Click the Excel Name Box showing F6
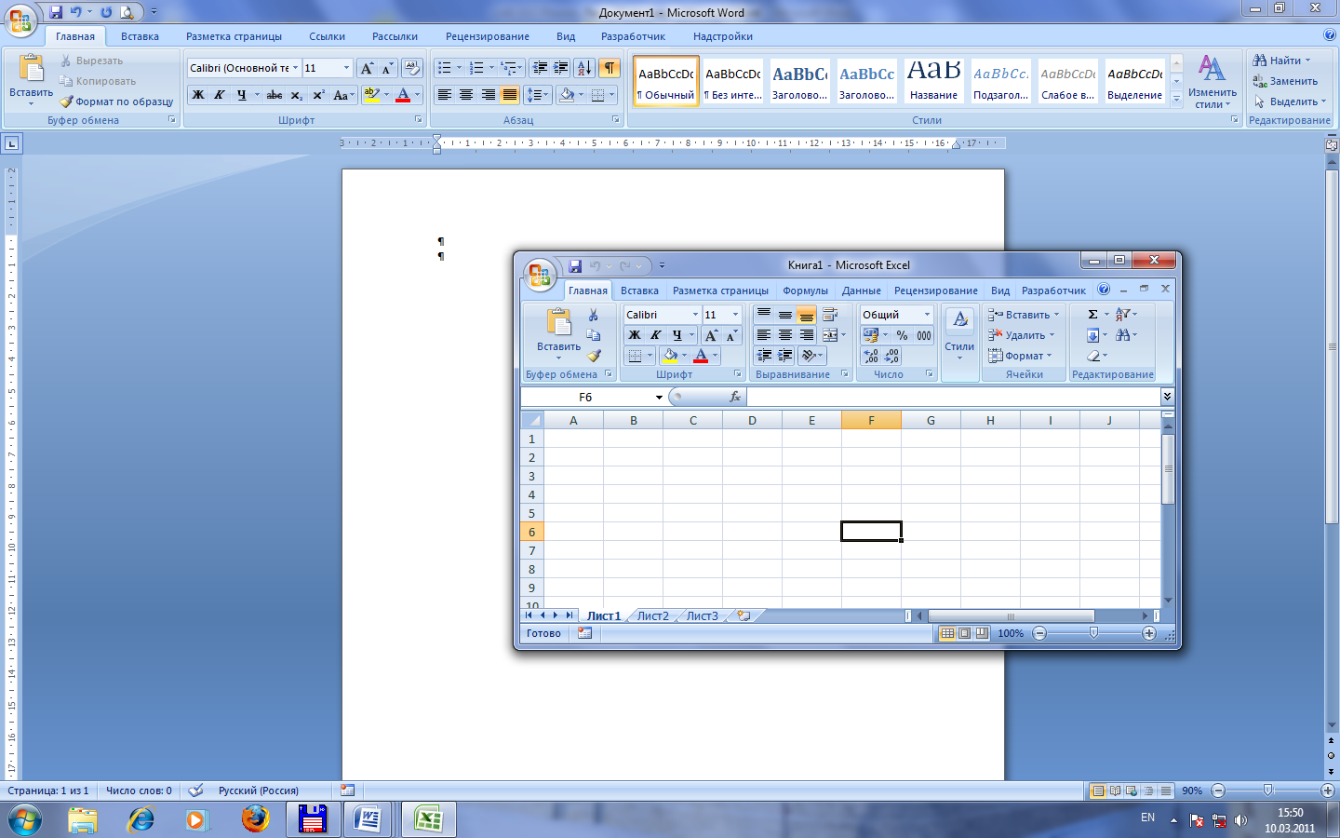The image size is (1340, 838). point(585,397)
